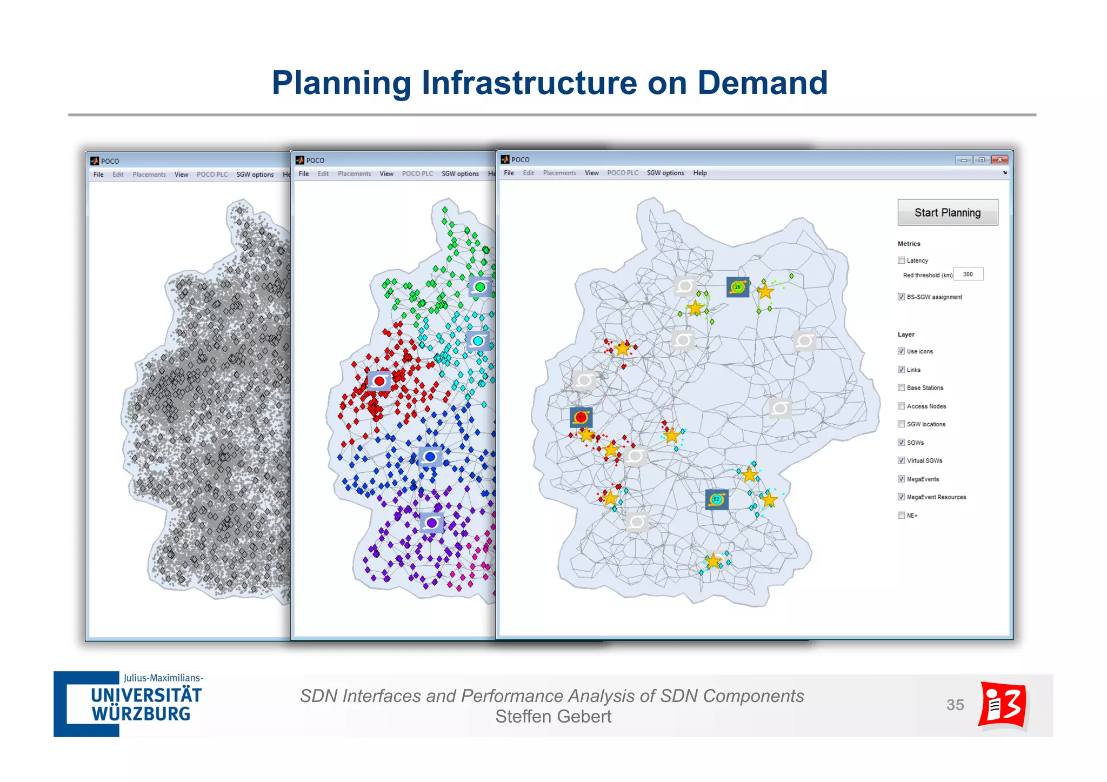Open File menu in back POCO window
This screenshot has width=1107, height=782.
[98, 175]
